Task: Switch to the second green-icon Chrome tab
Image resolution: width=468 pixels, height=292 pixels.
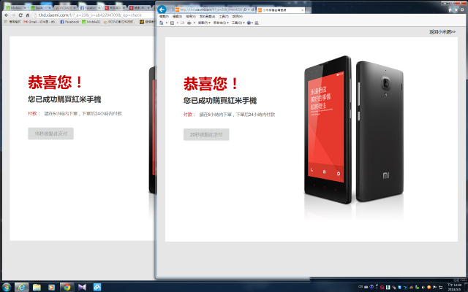Action: 41,8
